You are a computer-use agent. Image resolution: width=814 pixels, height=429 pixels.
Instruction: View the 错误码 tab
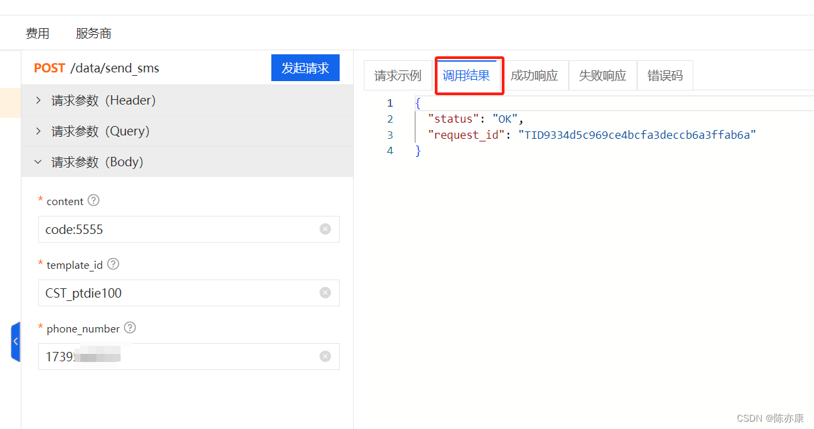[x=665, y=76]
